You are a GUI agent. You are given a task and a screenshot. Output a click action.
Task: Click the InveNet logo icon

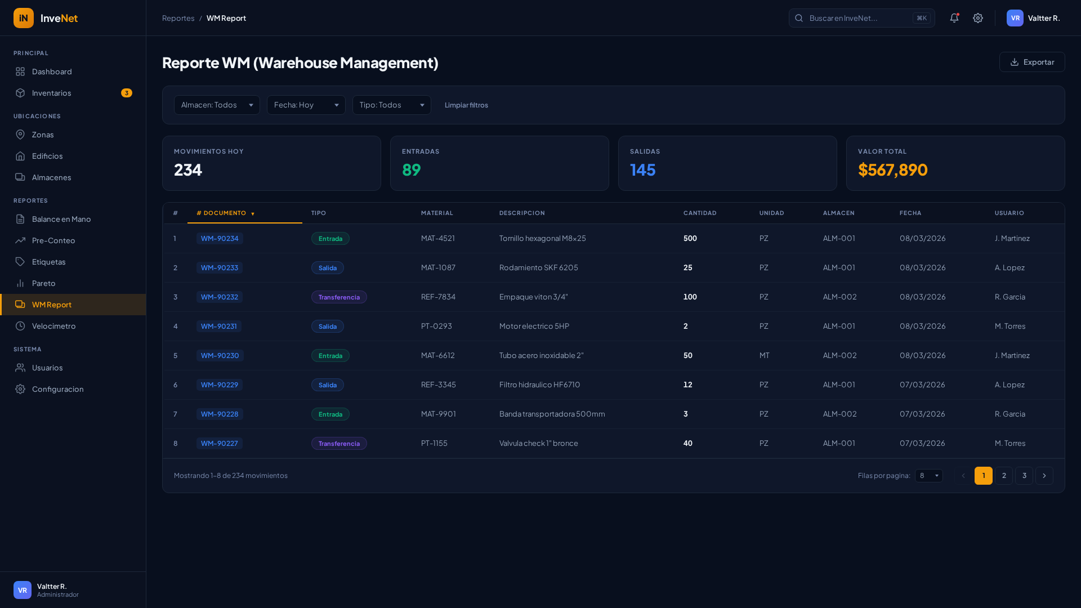[x=24, y=18]
